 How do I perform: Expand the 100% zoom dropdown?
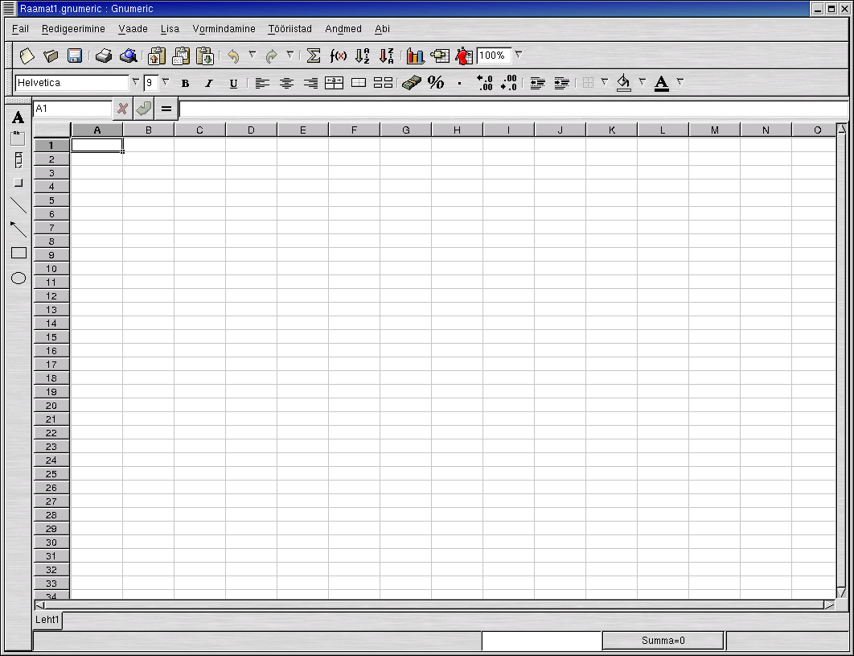pyautogui.click(x=518, y=56)
